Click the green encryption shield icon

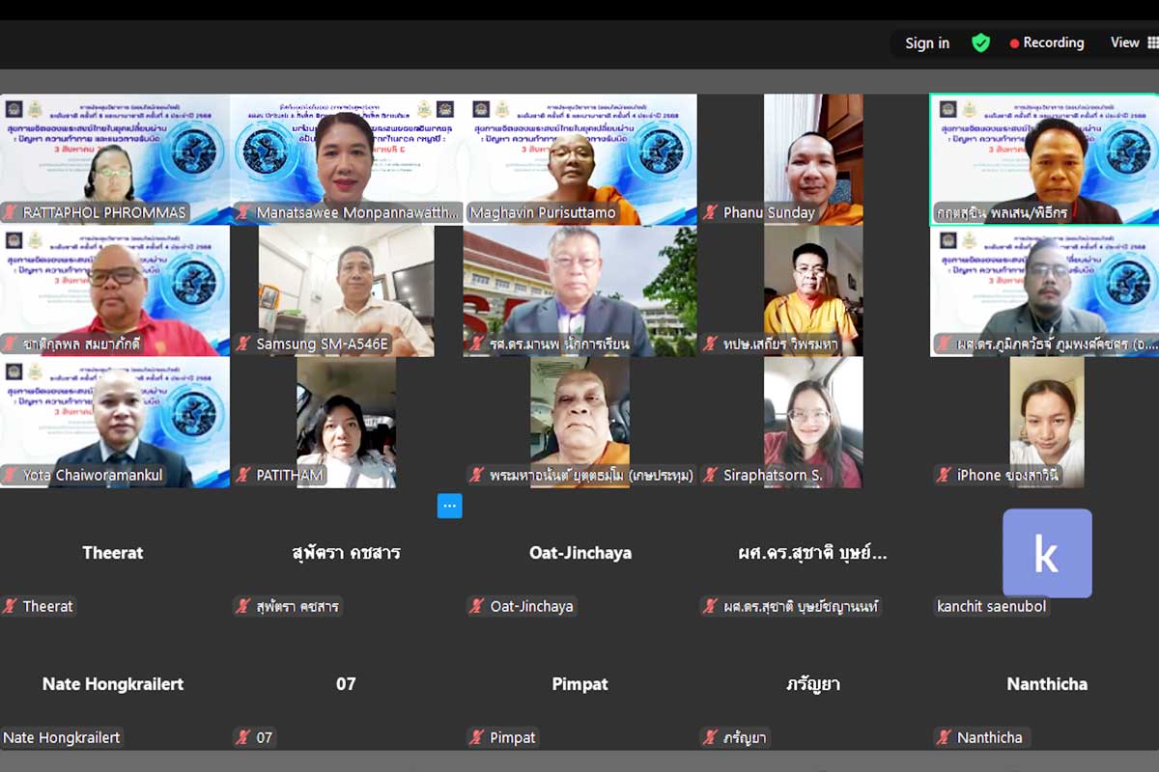[980, 42]
